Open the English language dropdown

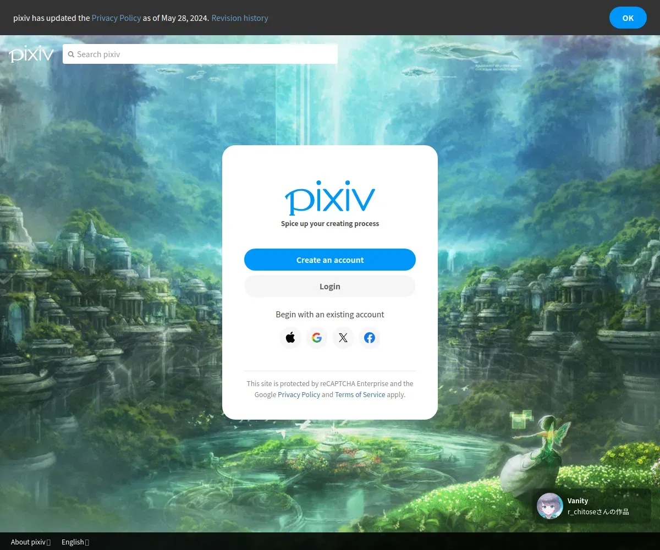pos(75,542)
